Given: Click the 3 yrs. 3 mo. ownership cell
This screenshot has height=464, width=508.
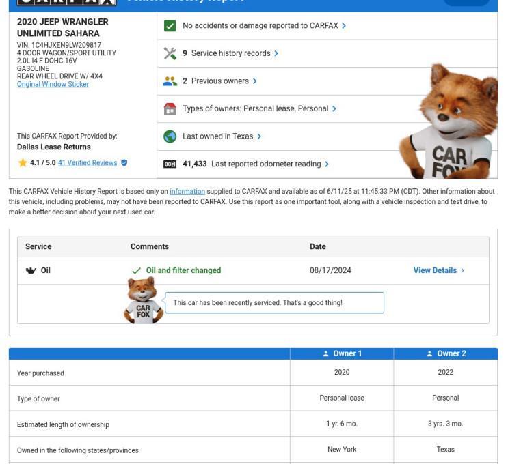Looking at the screenshot, I should click(446, 424).
